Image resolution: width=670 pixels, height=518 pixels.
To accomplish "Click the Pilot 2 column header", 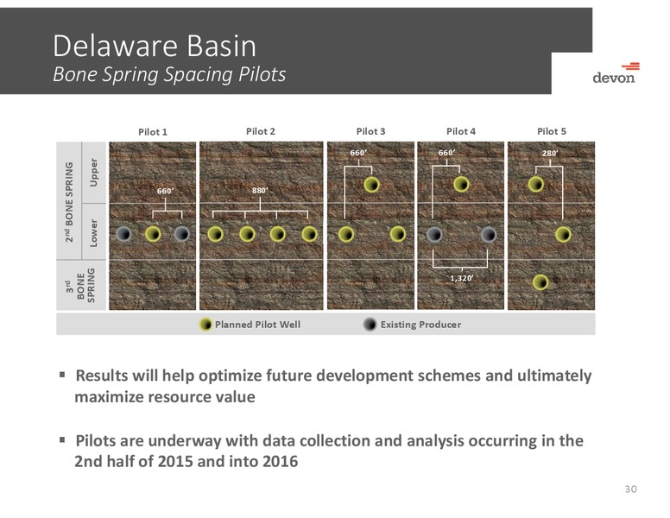I will (x=261, y=131).
